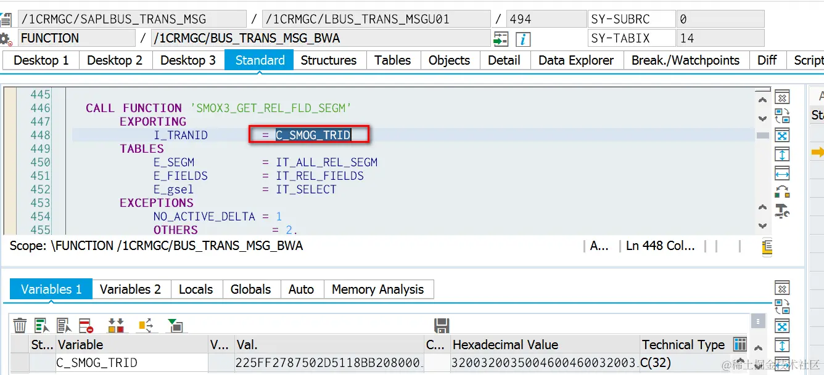Click IT_REL_FIELDS on code line 451
The image size is (824, 375).
pos(319,176)
